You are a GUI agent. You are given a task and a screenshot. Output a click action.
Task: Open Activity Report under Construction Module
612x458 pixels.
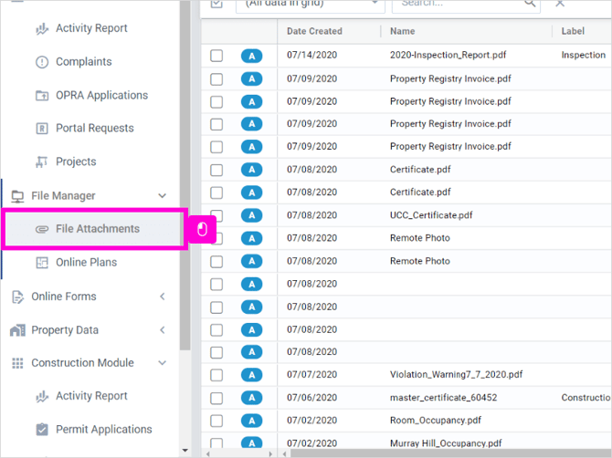coord(91,396)
